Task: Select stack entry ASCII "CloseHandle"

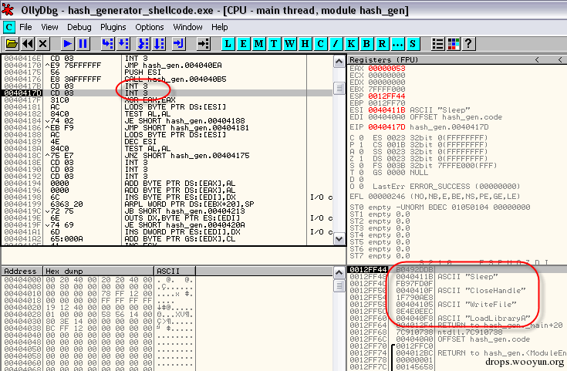Action: coord(481,290)
